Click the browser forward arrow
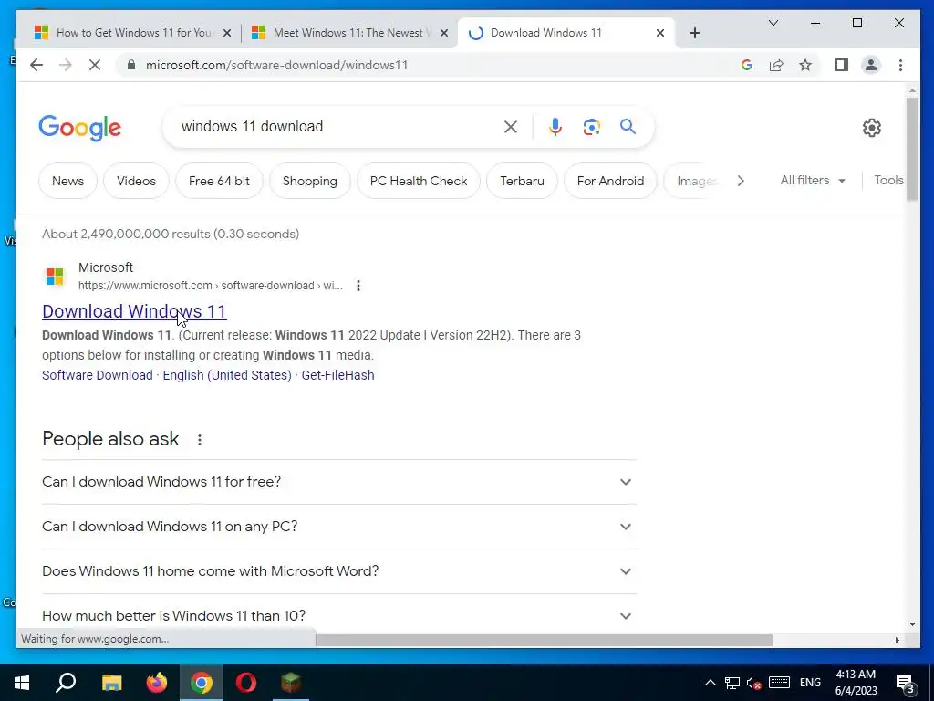 pos(66,65)
